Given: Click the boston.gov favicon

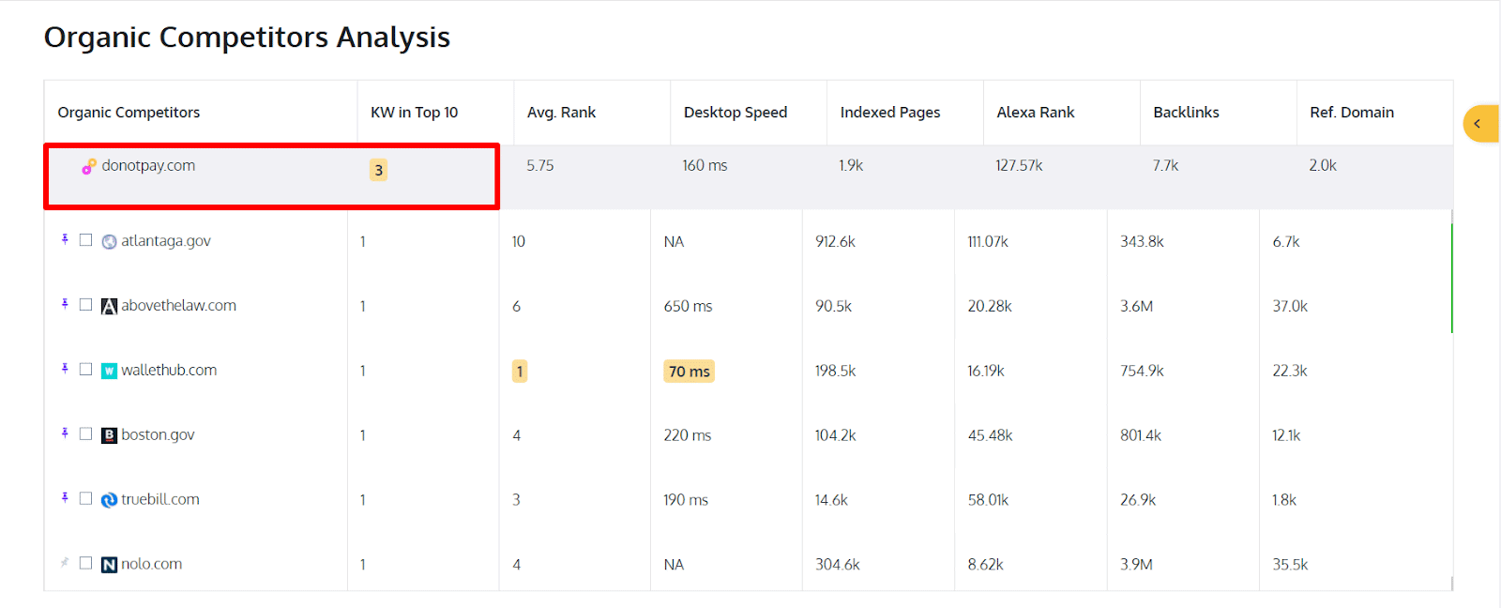Looking at the screenshot, I should point(109,435).
